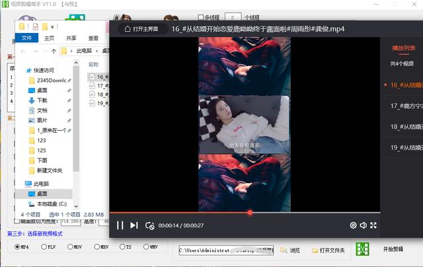The image size is (423, 267).
Task: Click the output path input field
Action: [226, 250]
